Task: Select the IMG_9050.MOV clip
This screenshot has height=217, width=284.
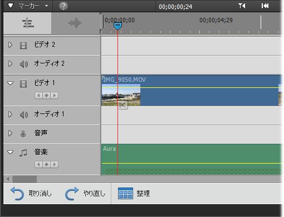Action: tap(192, 91)
